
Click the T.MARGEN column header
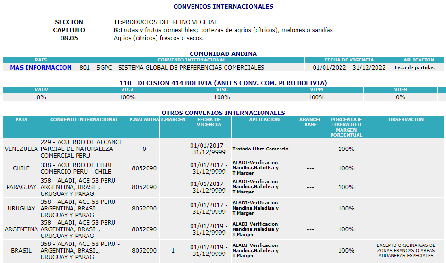tap(173, 127)
